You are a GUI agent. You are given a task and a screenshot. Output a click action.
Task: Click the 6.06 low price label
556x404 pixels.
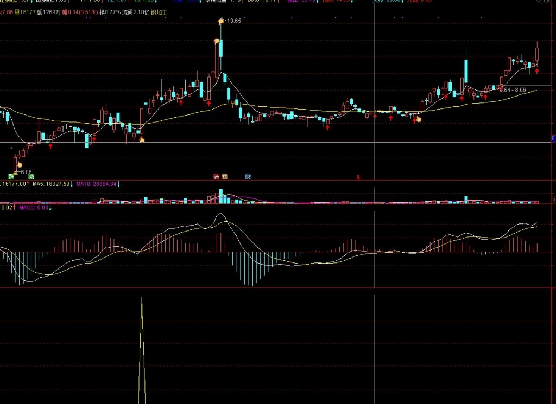[26, 172]
